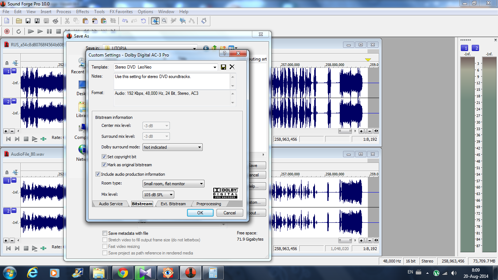498x280 pixels.
Task: Select the Magnify tool in the toolbar
Action: tap(164, 21)
